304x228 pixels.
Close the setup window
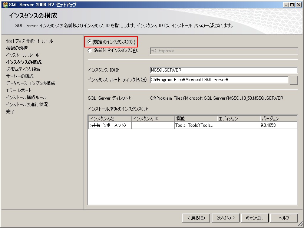(x=298, y=5)
